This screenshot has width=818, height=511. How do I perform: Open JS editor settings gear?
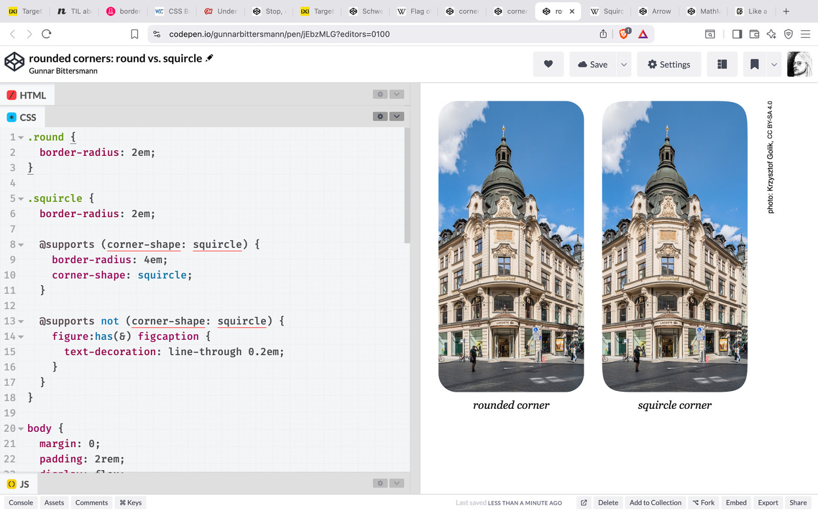380,483
